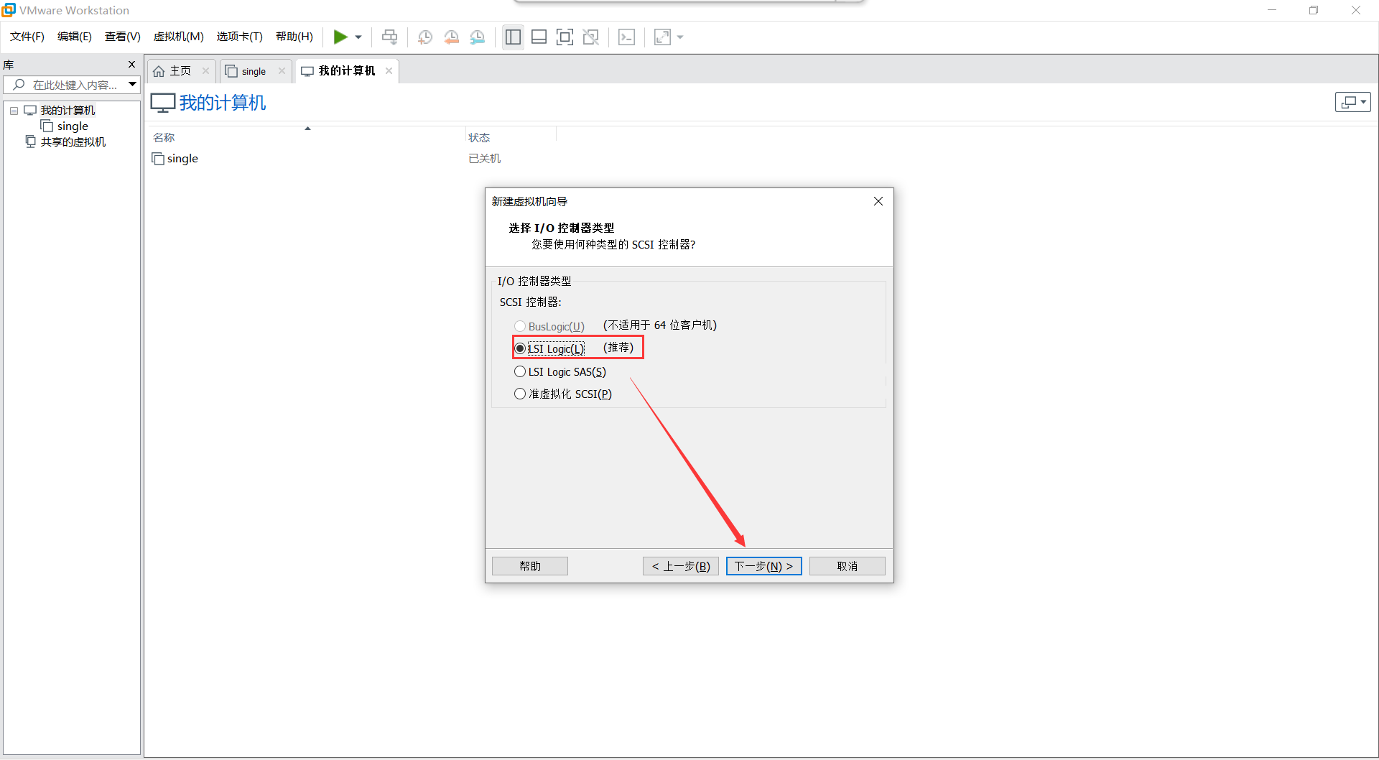The image size is (1379, 760).
Task: Toggle the thumbnail bar view icon
Action: click(539, 37)
